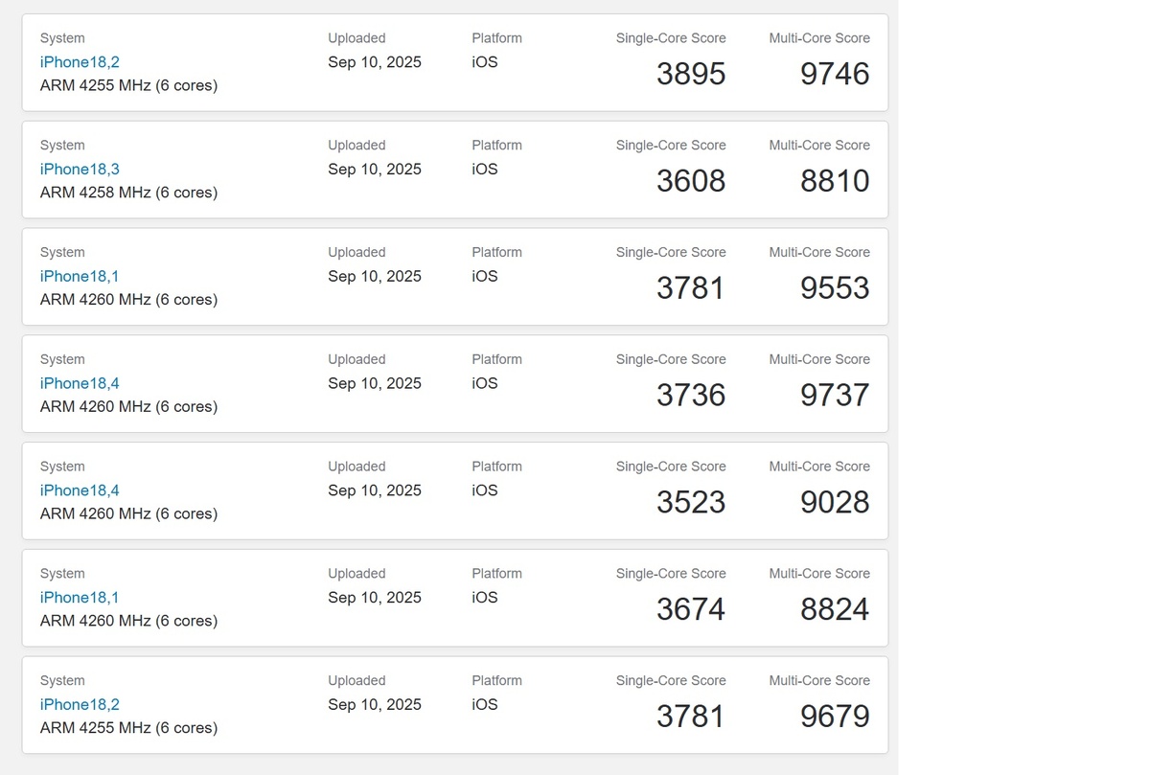Open the iPhone18,2 link in the last result
The width and height of the screenshot is (1150, 775).
point(80,704)
